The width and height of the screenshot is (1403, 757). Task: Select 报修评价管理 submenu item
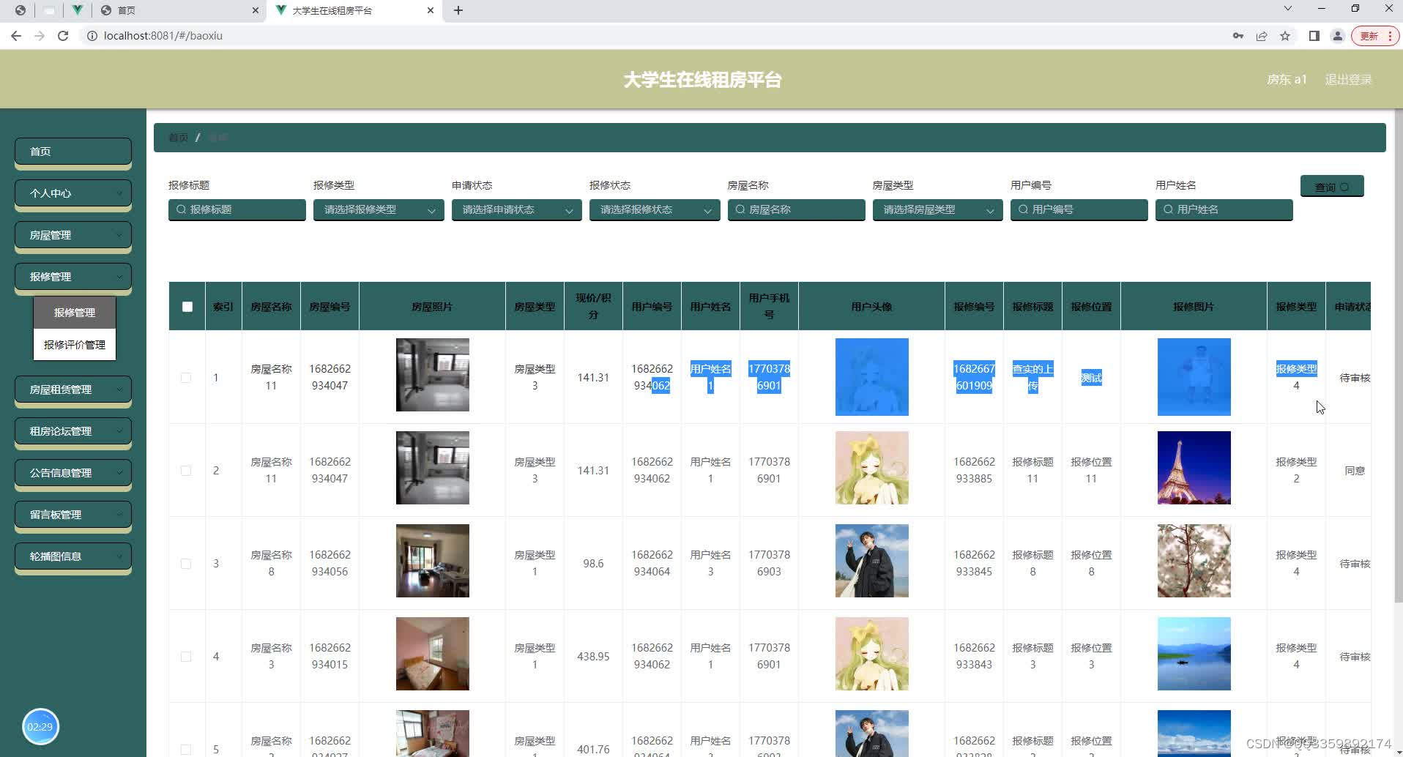[75, 345]
